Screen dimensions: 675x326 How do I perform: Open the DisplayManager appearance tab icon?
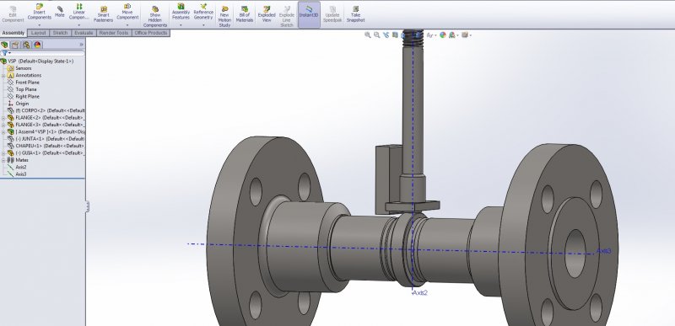(x=37, y=45)
